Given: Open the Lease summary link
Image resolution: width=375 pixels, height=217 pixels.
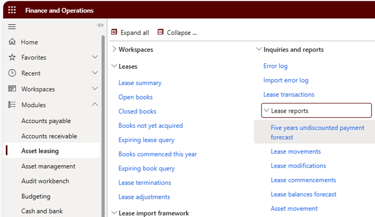Looking at the screenshot, I should (140, 83).
